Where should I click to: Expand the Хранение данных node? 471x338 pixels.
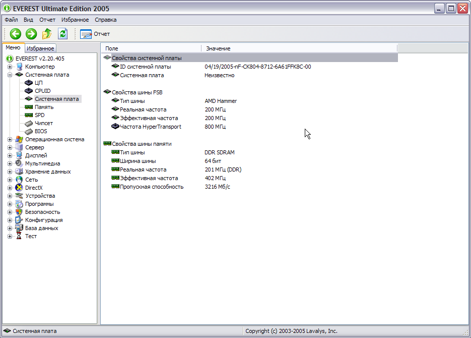pyautogui.click(x=10, y=172)
